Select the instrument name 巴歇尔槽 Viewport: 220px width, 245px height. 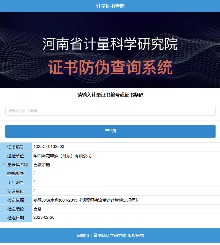[x=42, y=165]
